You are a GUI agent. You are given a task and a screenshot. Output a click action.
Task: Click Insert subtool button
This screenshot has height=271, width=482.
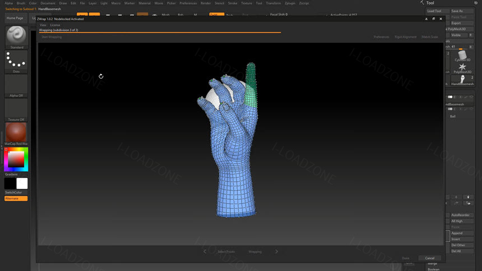point(462,239)
